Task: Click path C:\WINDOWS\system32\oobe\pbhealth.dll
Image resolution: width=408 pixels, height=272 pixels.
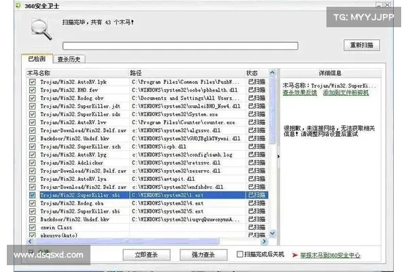Action: coord(184,90)
